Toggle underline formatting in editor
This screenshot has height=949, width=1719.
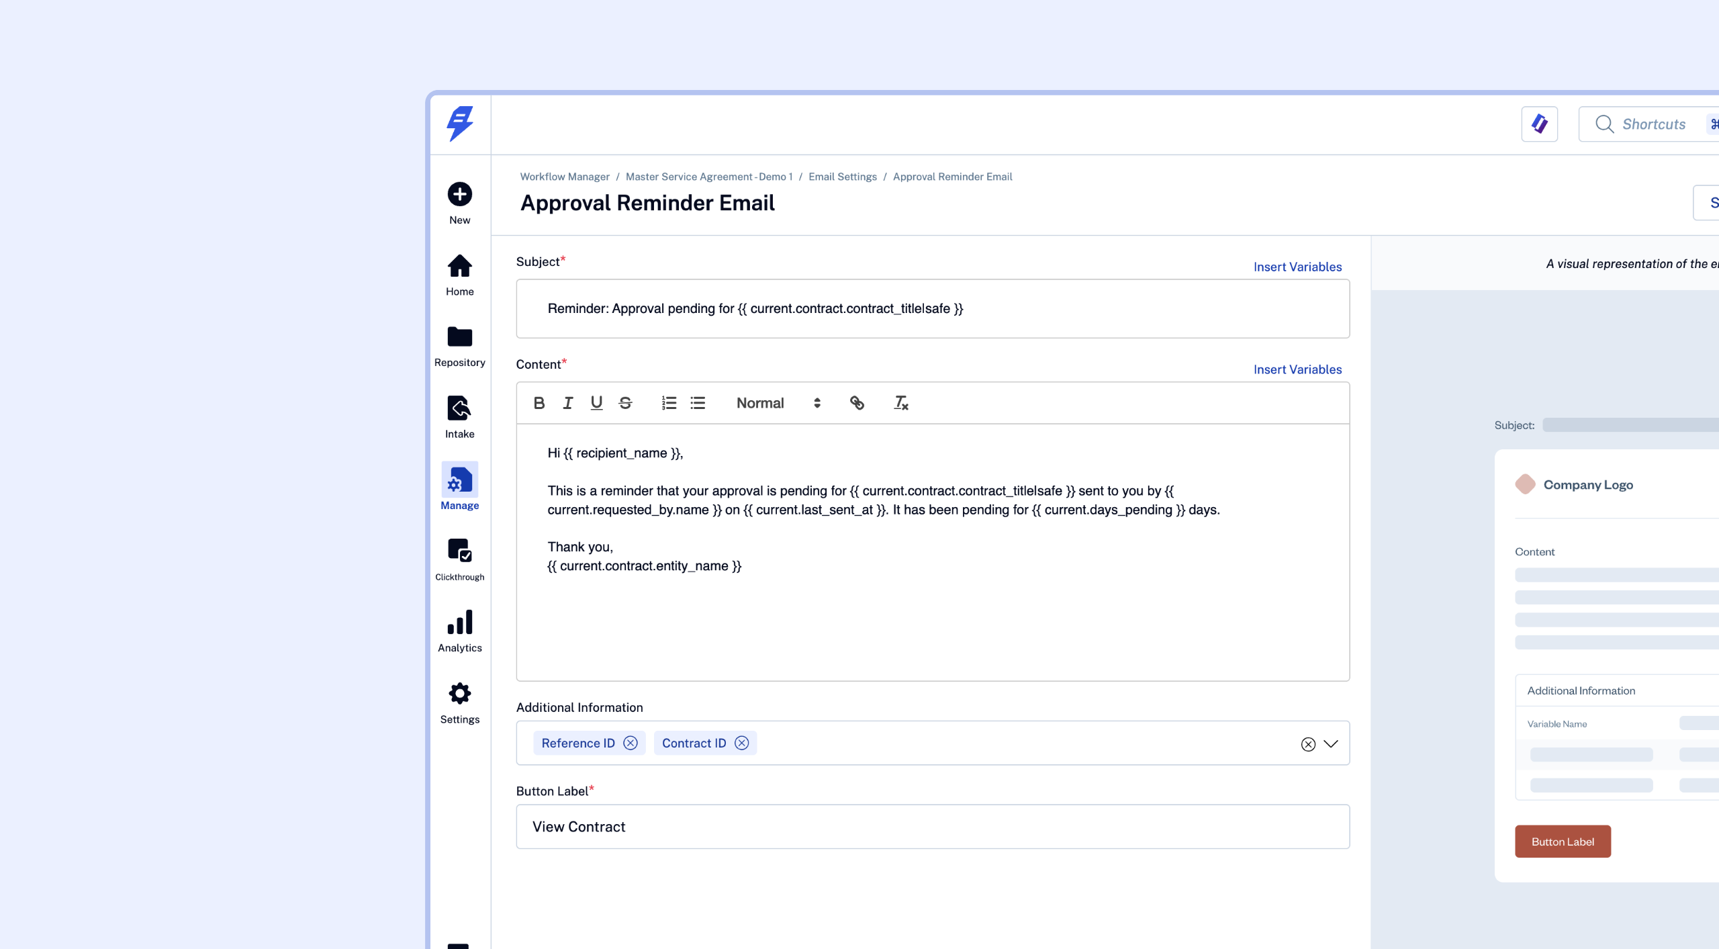pos(596,403)
